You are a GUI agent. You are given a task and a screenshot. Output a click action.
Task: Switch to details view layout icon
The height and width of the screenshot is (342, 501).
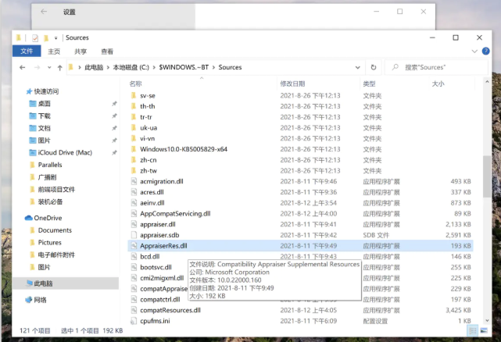click(x=473, y=331)
